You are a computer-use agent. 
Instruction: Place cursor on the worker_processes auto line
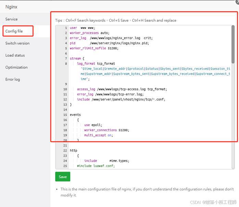89,33
